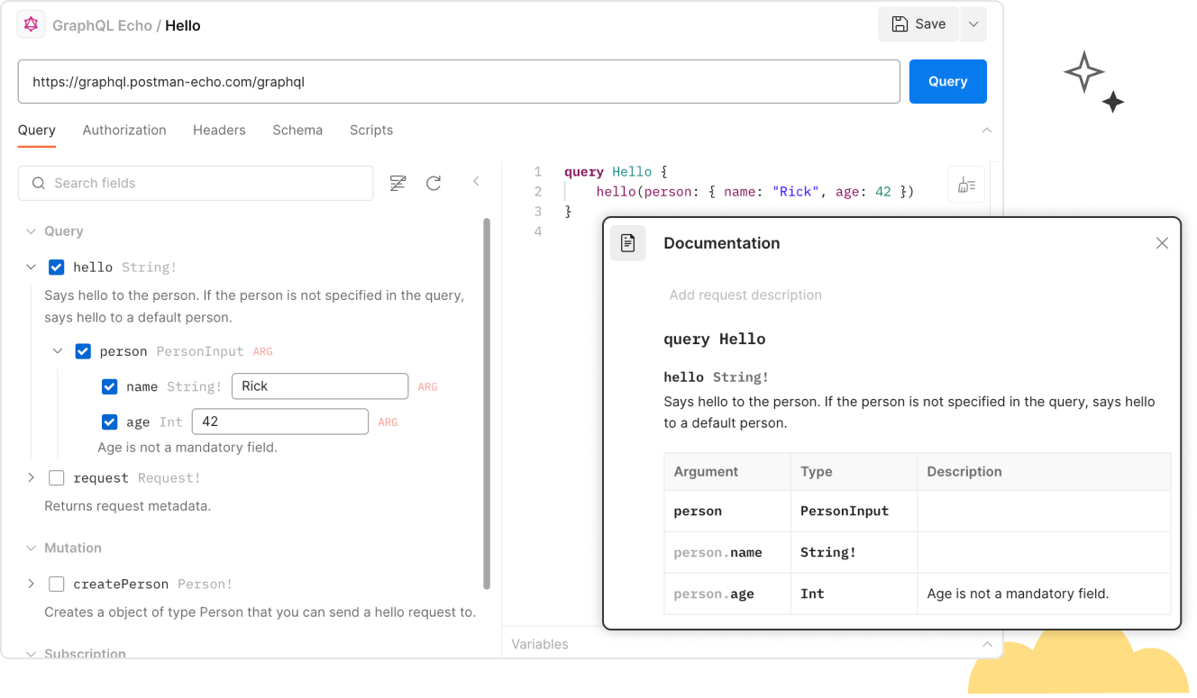Toggle hide deprecated fields icon
This screenshot has height=698, width=1197.
397,182
